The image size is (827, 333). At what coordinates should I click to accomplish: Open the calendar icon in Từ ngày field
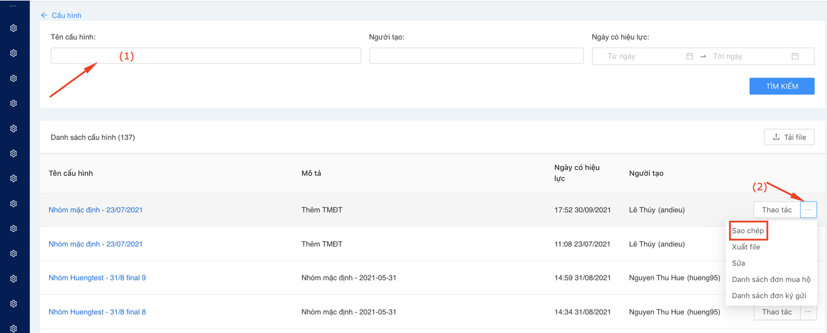pos(689,56)
